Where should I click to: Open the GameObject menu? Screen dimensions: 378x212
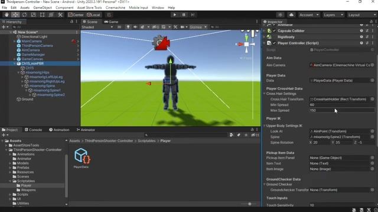[x=43, y=8]
